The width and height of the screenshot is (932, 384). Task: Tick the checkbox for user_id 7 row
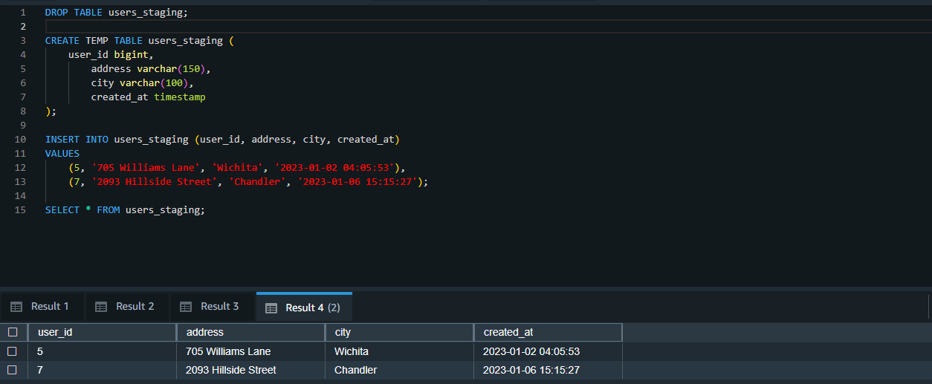13,370
